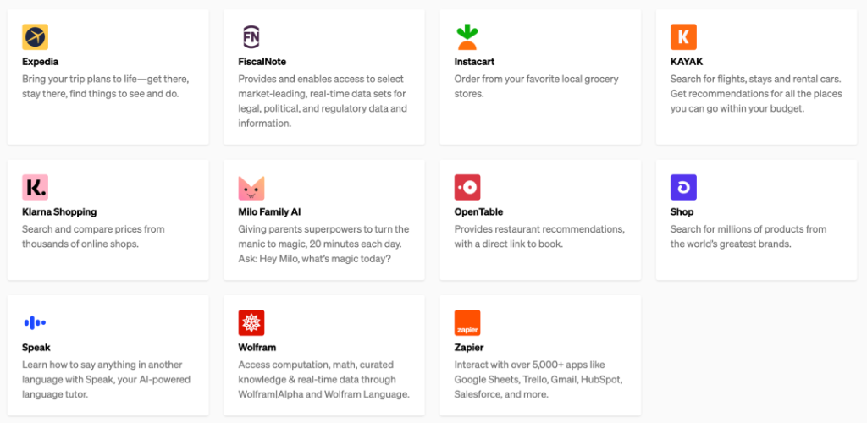The width and height of the screenshot is (867, 423).
Task: Click the Speak blue waveform icon
Action: point(35,322)
